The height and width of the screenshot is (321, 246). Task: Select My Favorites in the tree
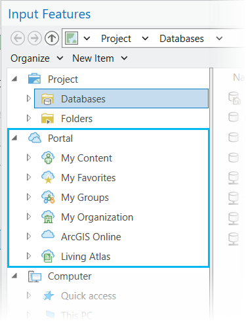(x=88, y=178)
